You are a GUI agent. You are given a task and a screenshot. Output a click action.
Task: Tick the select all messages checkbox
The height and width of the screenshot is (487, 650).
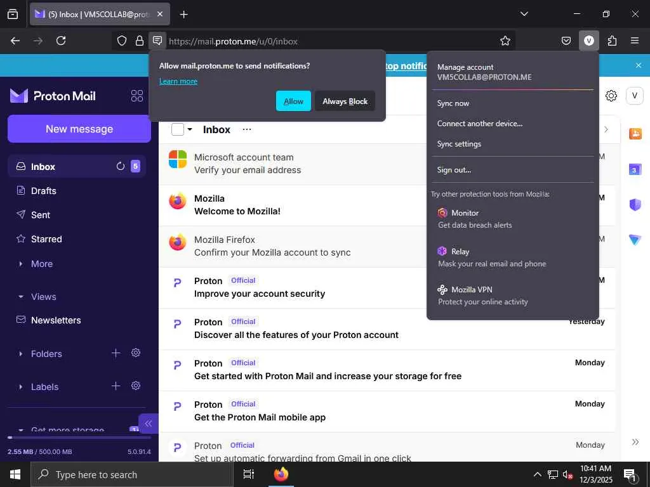tap(178, 129)
